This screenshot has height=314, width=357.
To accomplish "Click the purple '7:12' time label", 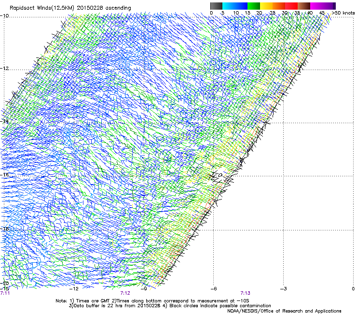I will coord(125,293).
